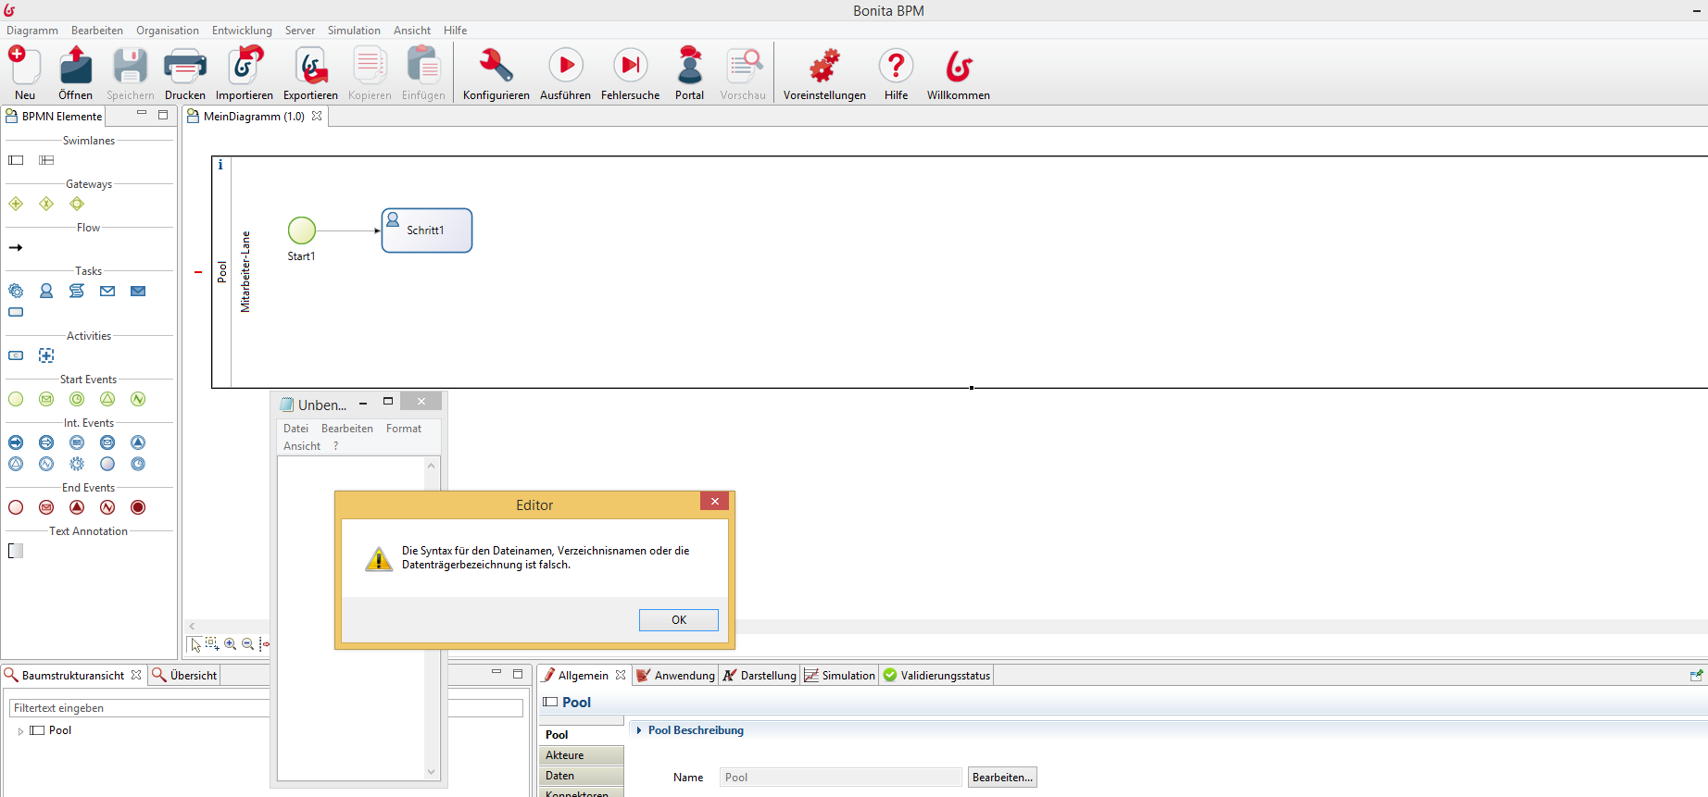The image size is (1708, 797).
Task: Open the Server menu
Action: pos(300,31)
